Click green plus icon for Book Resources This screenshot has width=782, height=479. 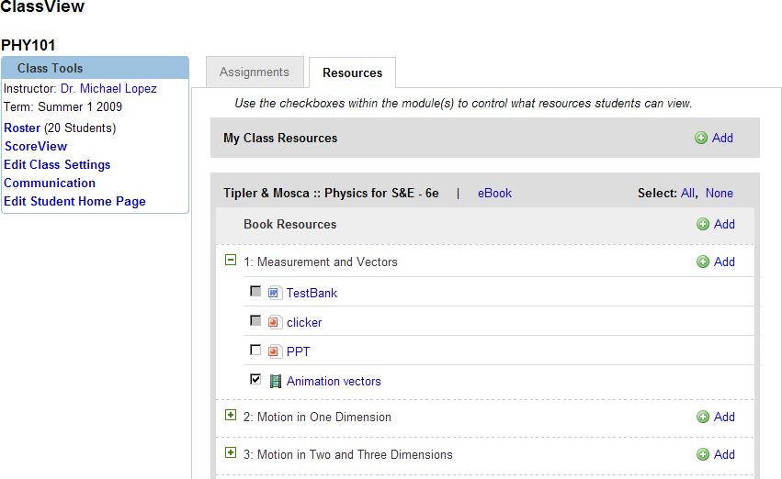point(703,224)
